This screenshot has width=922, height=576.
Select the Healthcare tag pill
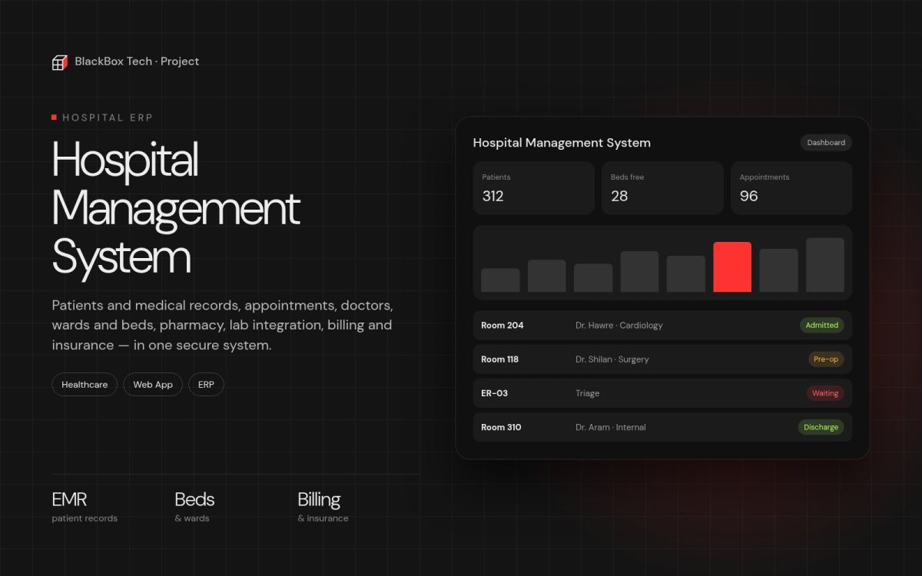(85, 385)
